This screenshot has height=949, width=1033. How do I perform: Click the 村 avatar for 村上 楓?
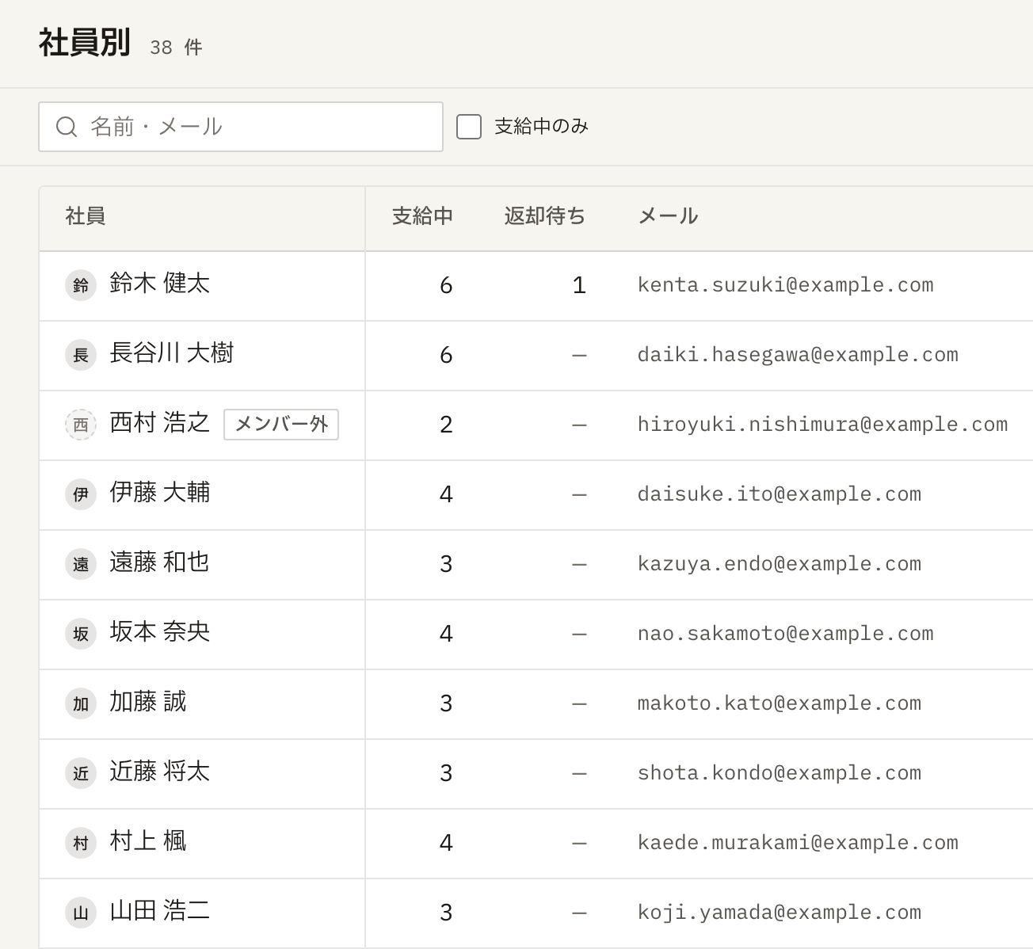pyautogui.click(x=81, y=843)
